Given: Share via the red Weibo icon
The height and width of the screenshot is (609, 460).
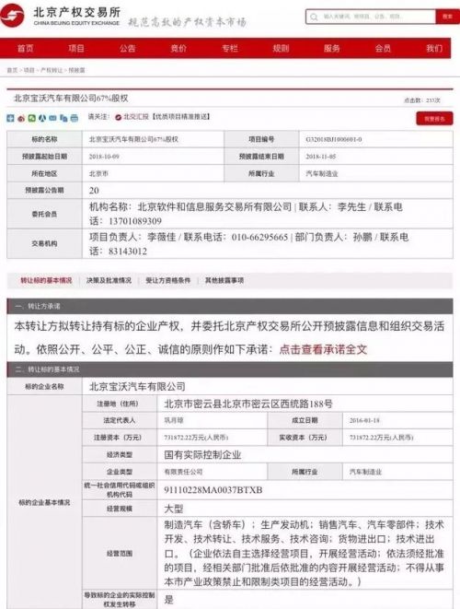Looking at the screenshot, I should (x=21, y=118).
